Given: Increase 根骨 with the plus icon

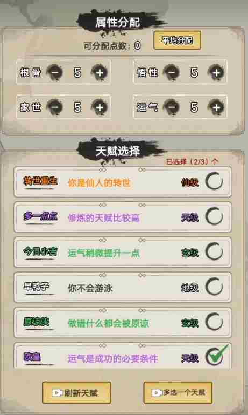Looking at the screenshot, I should [x=99, y=72].
